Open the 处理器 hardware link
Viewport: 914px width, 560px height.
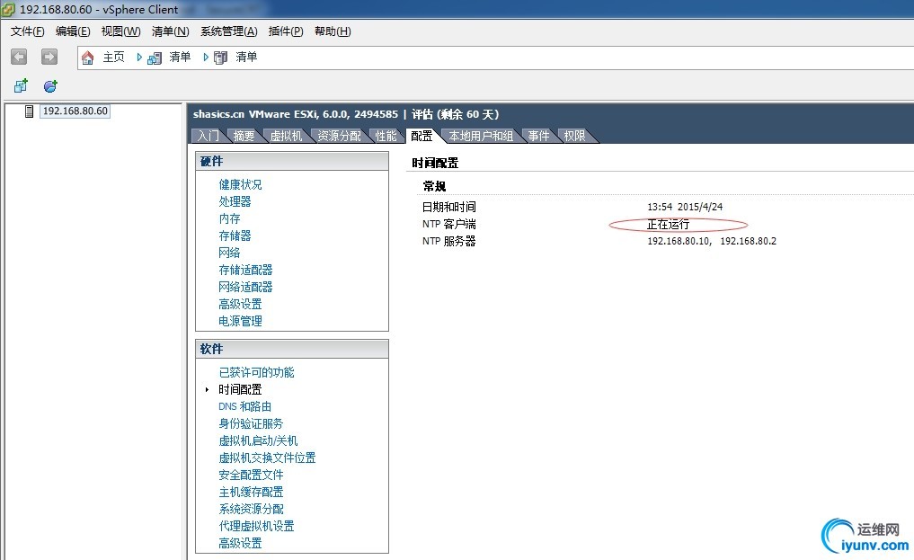235,201
